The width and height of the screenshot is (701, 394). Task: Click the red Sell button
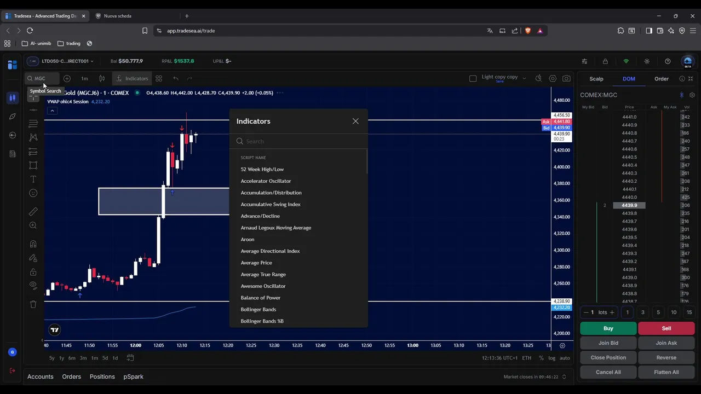coord(666,328)
